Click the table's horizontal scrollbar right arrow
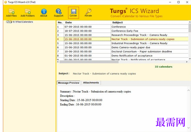The height and width of the screenshot is (132, 191). [187, 62]
